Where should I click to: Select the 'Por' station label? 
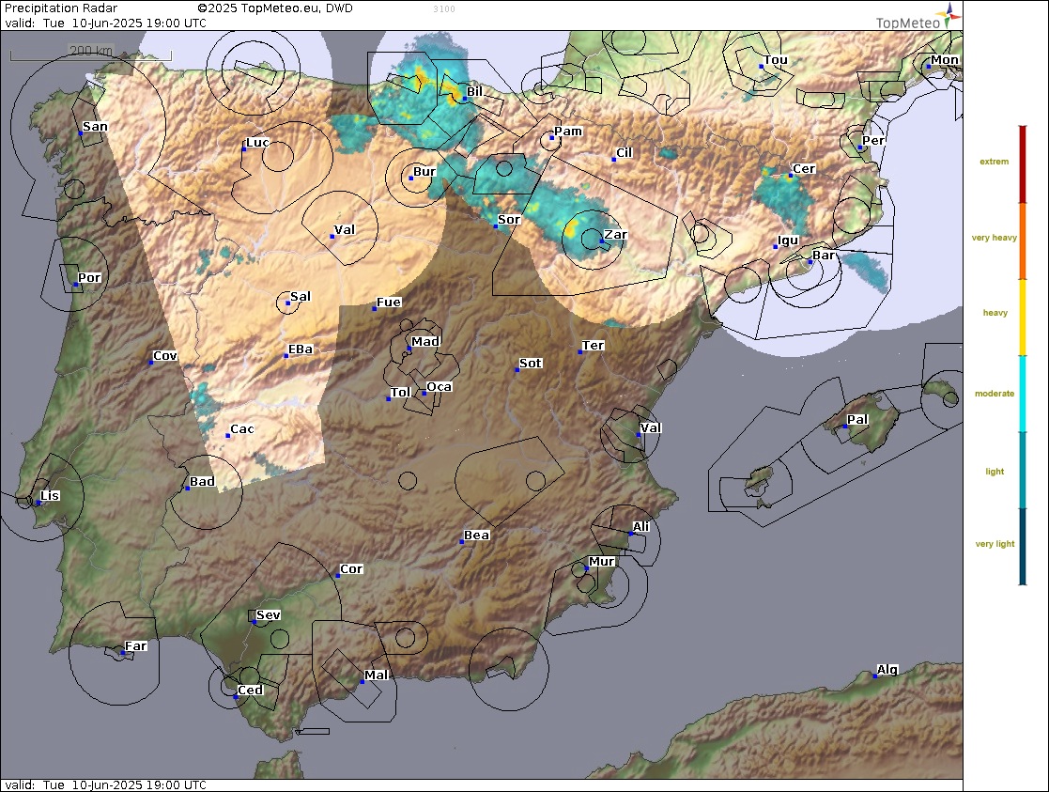point(89,277)
